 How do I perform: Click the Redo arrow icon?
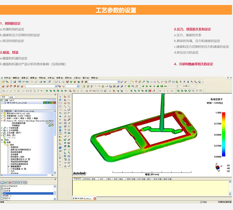click(23, 82)
